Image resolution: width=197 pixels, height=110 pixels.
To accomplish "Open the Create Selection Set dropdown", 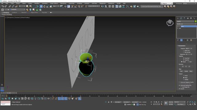I will (94, 6).
